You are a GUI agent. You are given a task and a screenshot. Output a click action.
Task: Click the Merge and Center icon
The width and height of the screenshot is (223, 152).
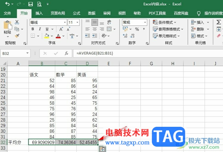pyautogui.click(x=109, y=29)
